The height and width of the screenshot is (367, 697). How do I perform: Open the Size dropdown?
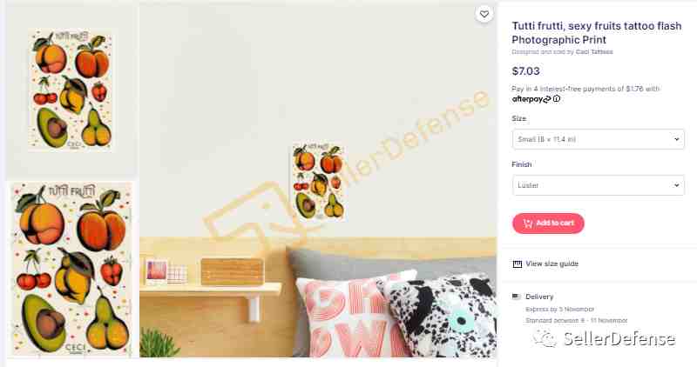[x=598, y=139]
